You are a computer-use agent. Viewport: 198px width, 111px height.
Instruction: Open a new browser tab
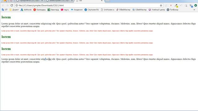[108, 1]
